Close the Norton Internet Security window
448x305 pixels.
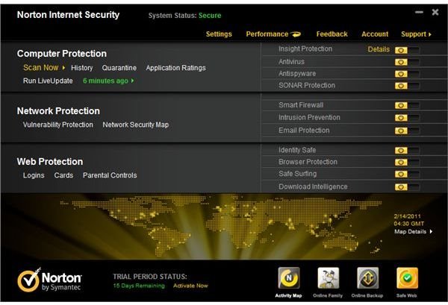[x=435, y=12]
